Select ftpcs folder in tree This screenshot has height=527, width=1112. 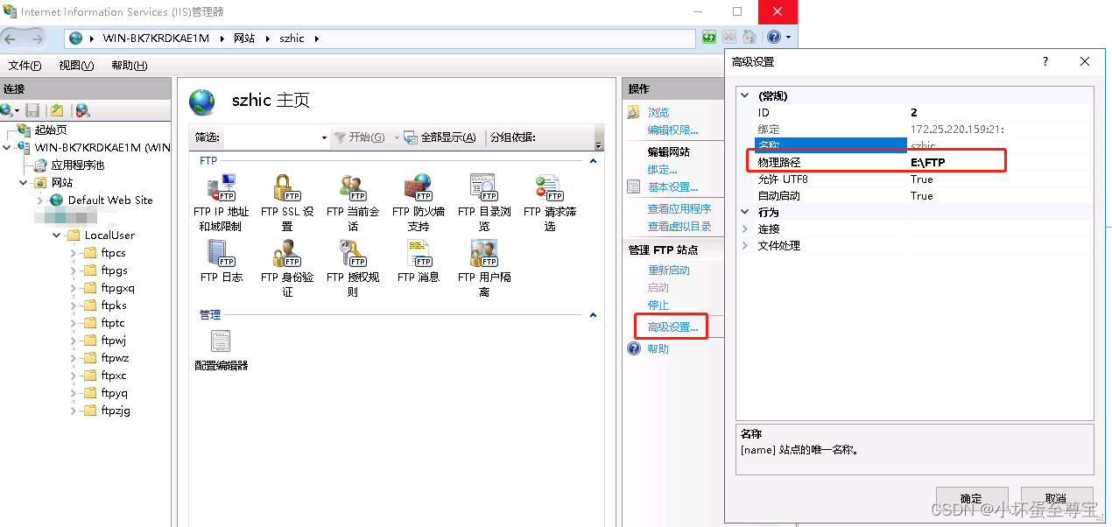point(113,252)
